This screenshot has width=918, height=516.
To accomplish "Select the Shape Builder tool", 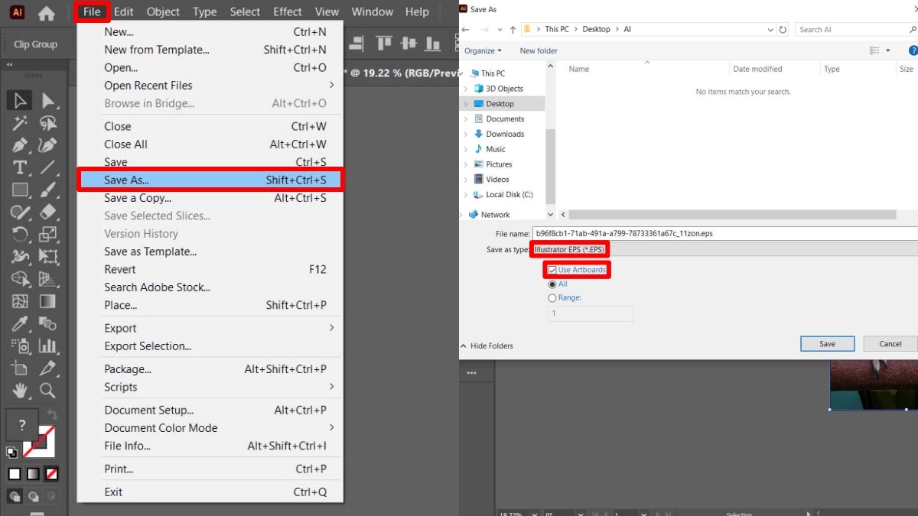I will [20, 279].
